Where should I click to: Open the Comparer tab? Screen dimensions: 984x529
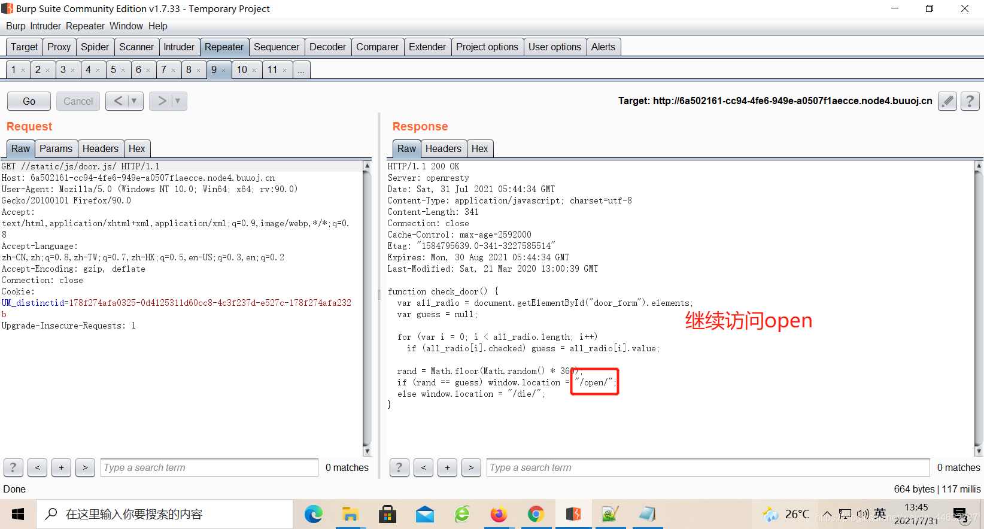377,47
